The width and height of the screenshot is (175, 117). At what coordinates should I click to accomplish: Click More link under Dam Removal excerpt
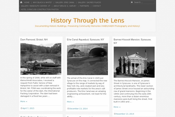pos(24,101)
